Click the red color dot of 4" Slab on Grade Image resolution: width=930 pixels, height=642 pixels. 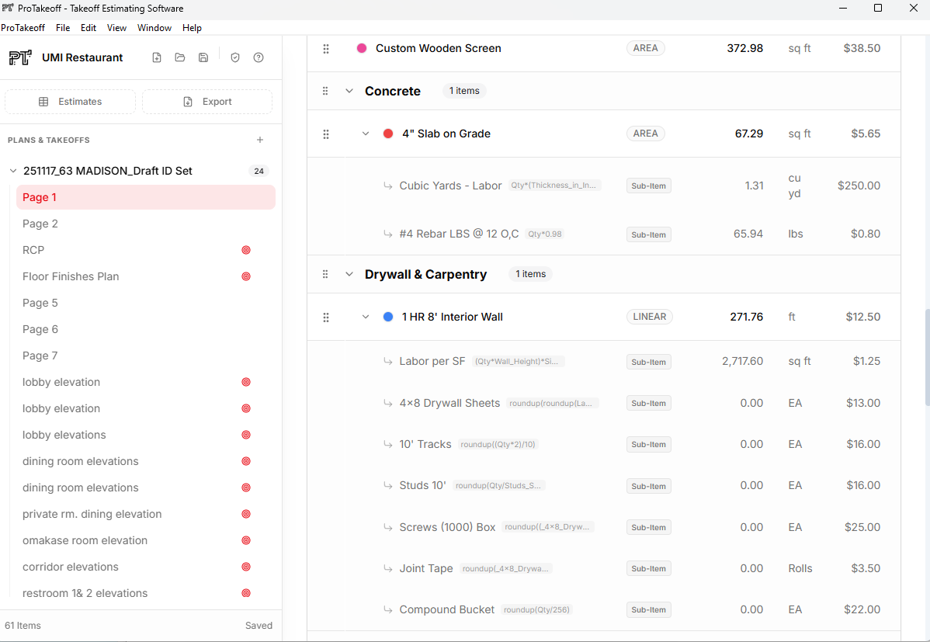click(x=388, y=134)
